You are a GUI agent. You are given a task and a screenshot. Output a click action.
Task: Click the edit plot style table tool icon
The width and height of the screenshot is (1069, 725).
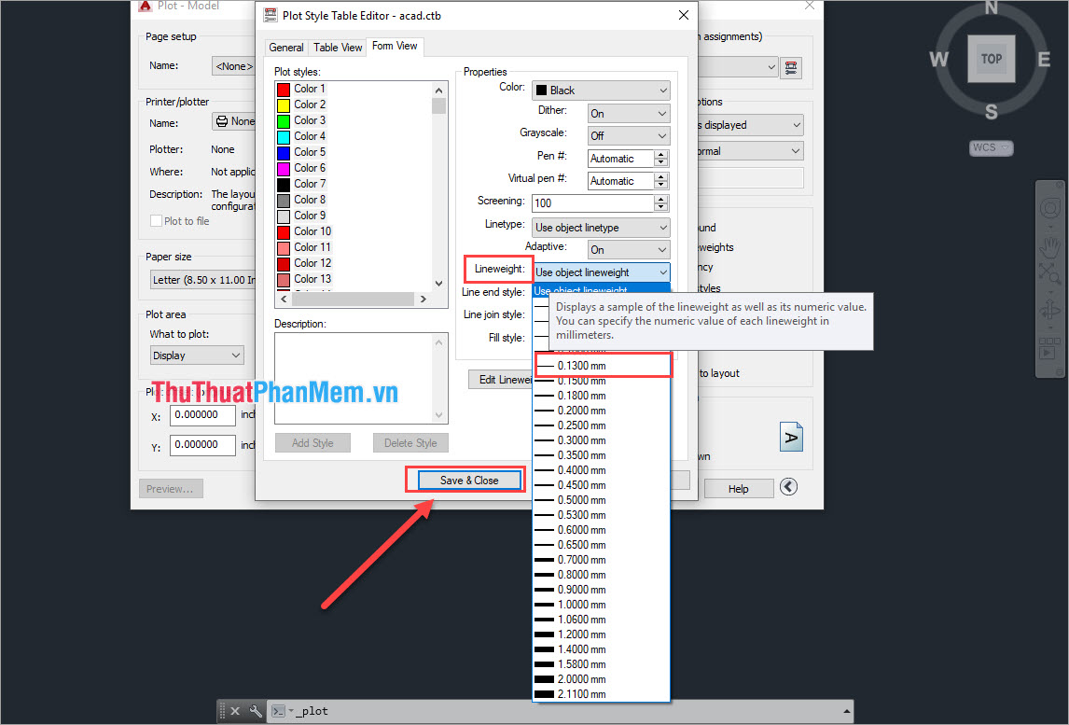[x=791, y=66]
